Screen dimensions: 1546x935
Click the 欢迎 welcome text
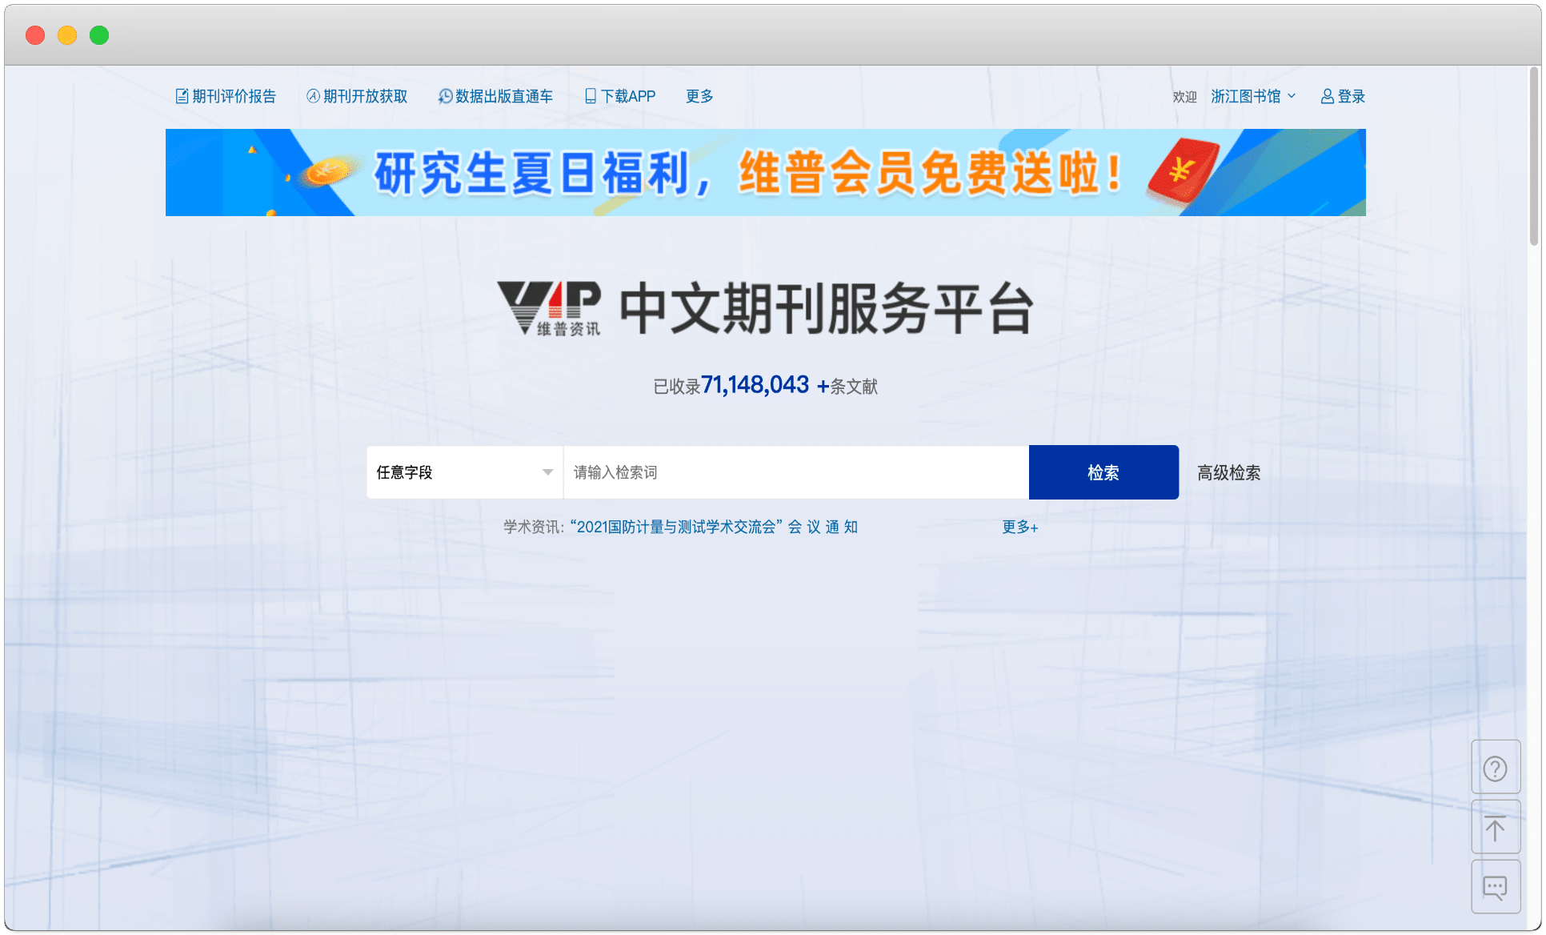[1185, 97]
